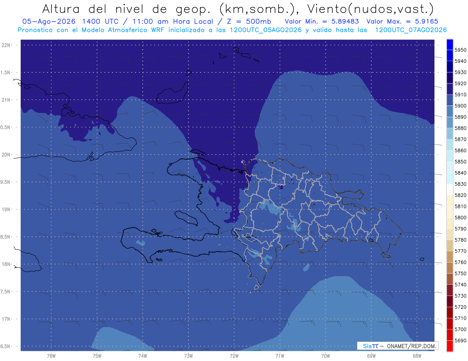The image size is (468, 361).
Task: Click the 73W longitude label
Action: click(x=188, y=356)
